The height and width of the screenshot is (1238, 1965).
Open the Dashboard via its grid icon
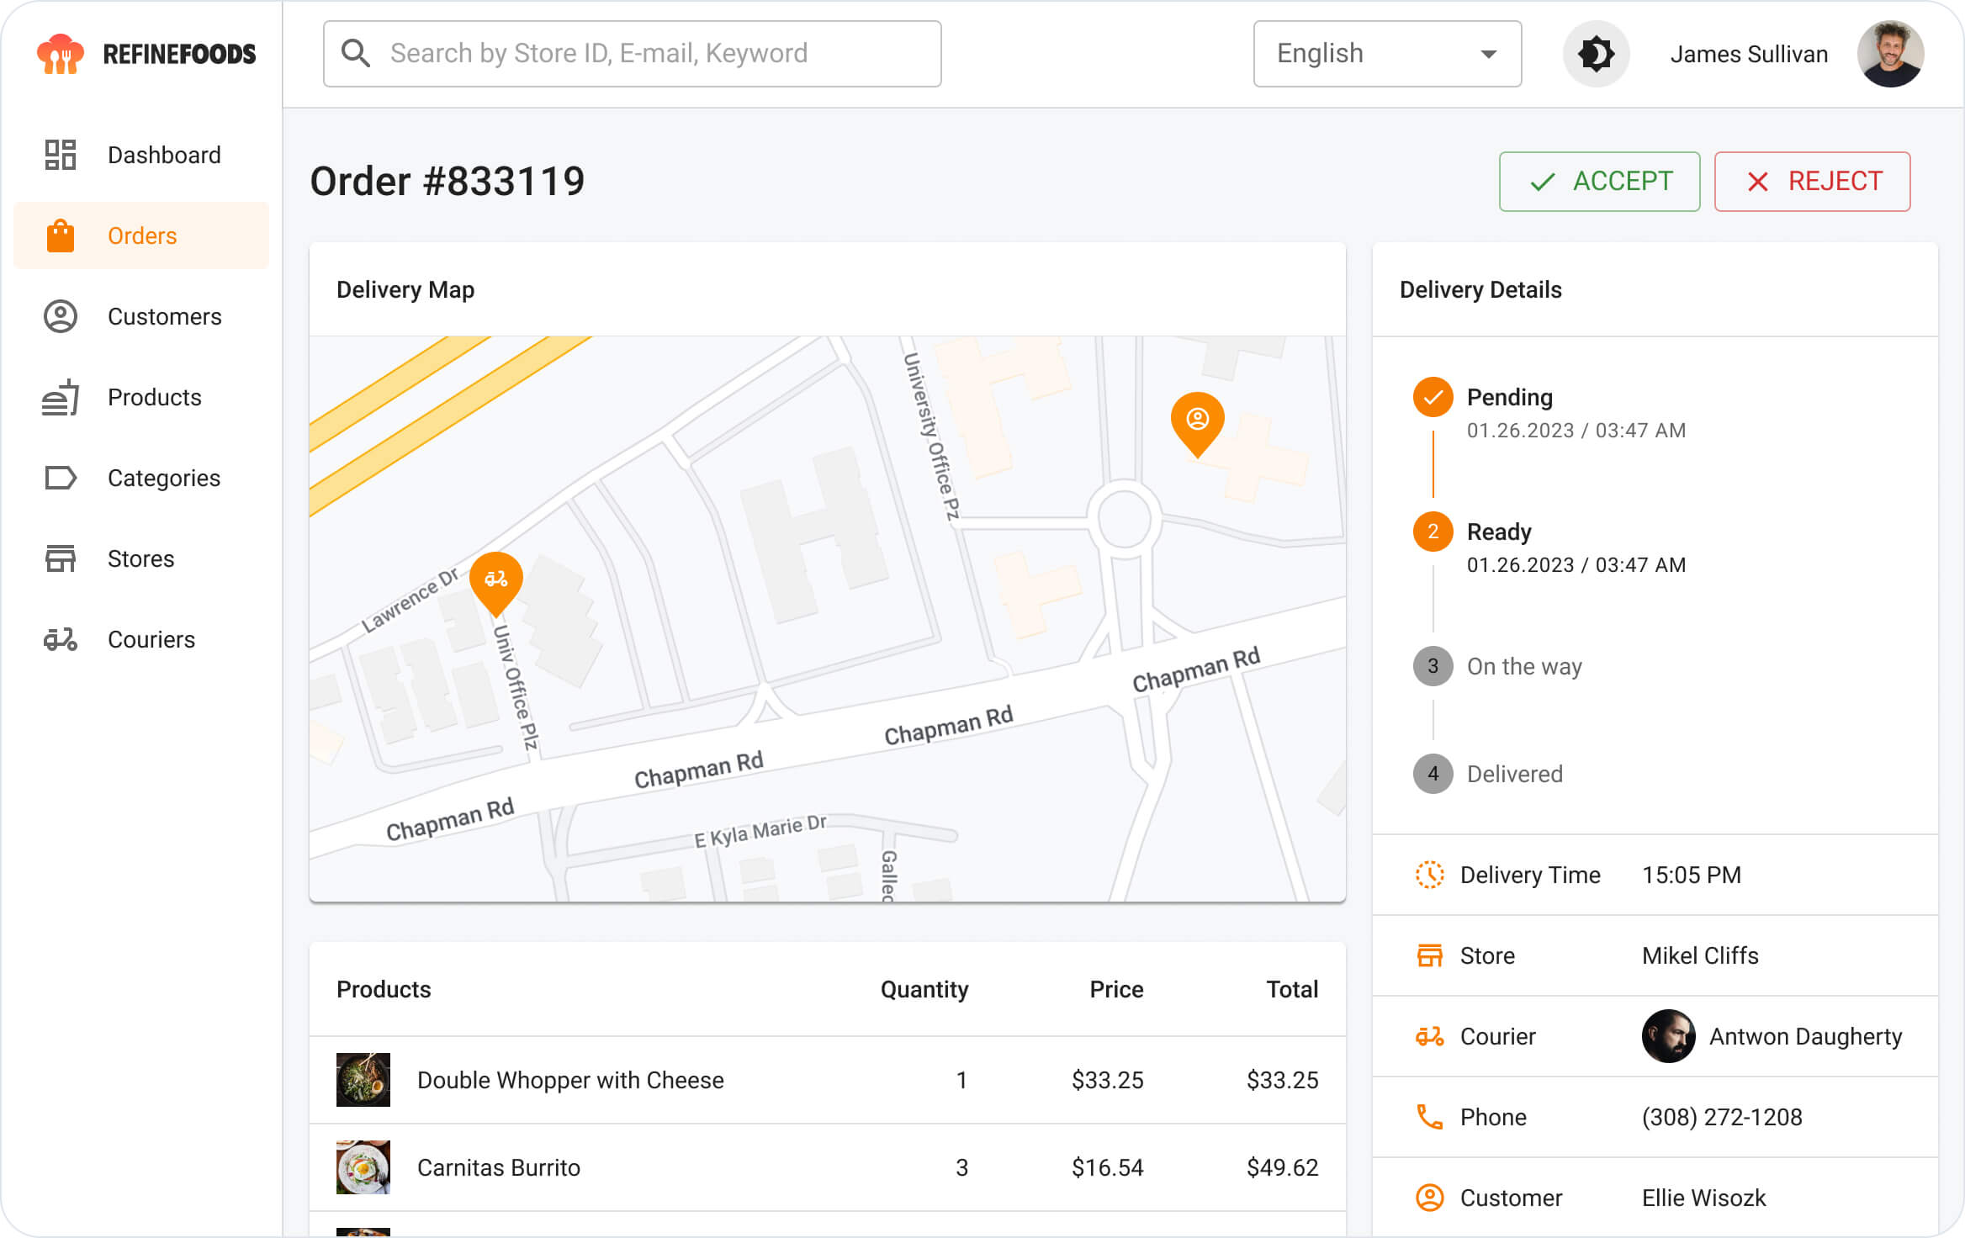click(x=60, y=155)
